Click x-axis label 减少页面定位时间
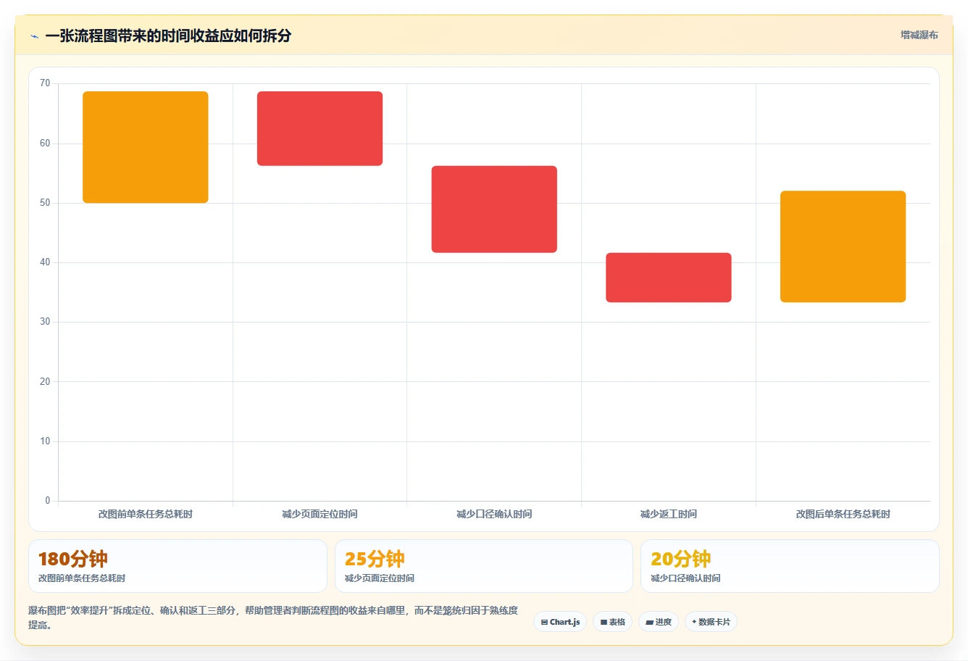 tap(320, 514)
